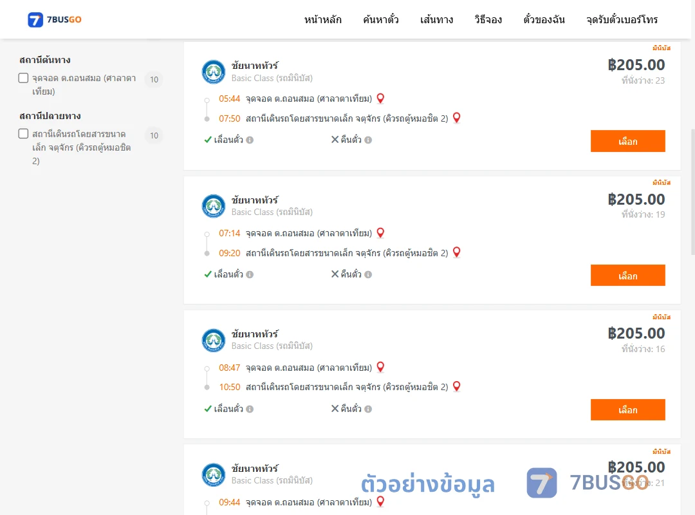
Task: Click คืนตั๋ว info icon on 08:47 trip
Action: point(368,409)
